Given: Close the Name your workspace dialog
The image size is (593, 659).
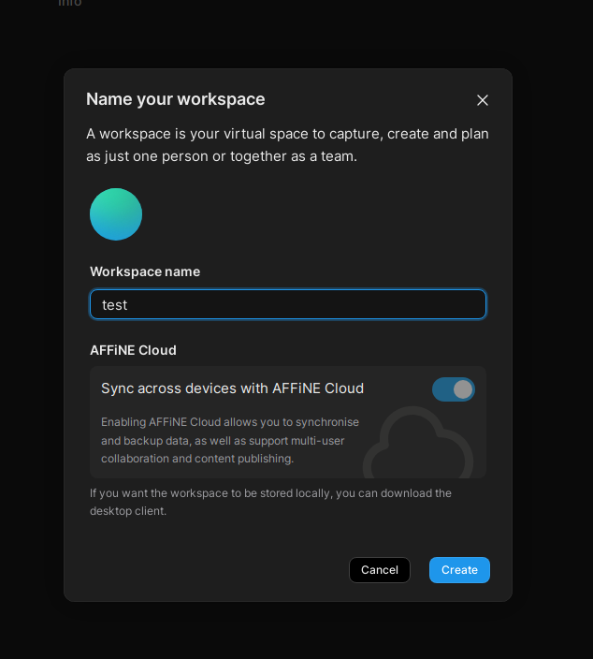Looking at the screenshot, I should coord(483,100).
